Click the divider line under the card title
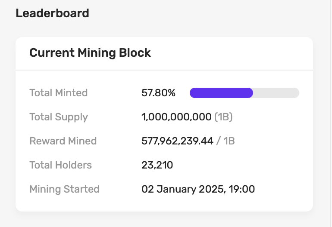This screenshot has height=227, width=332. [x=164, y=70]
